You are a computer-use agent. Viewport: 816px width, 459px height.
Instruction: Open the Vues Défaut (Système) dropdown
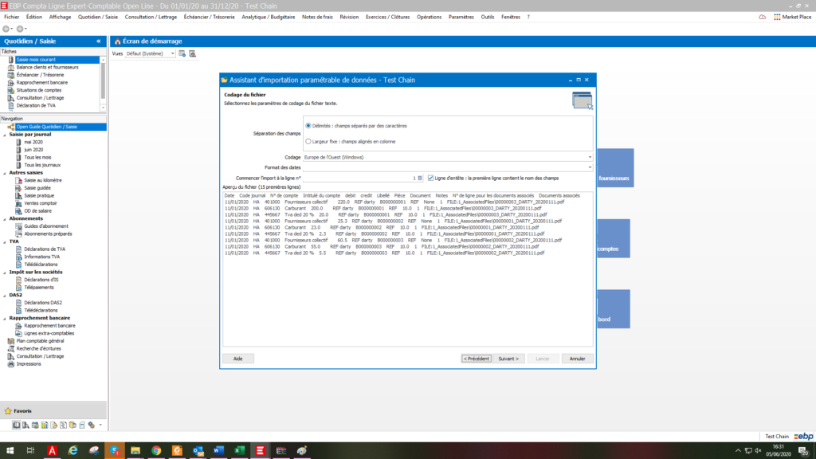(172, 53)
